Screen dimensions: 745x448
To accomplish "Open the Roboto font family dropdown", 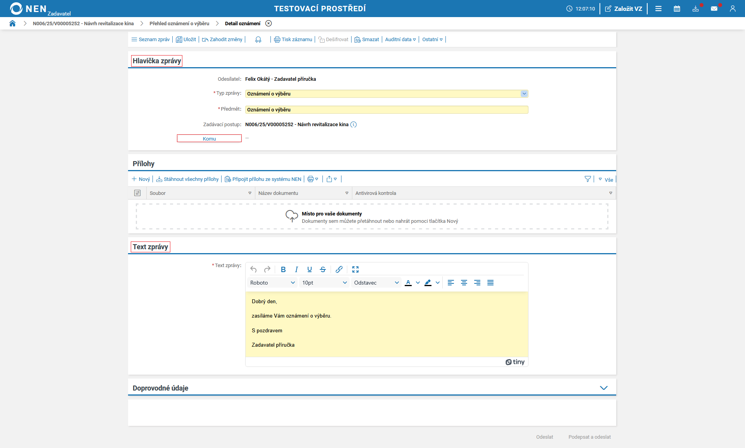I will point(272,283).
